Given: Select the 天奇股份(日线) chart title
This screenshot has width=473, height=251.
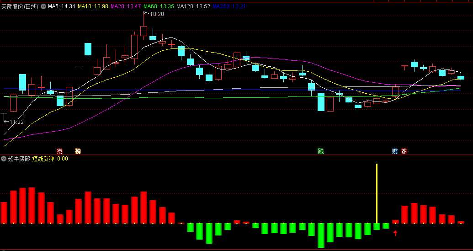Looking at the screenshot, I should pos(20,6).
